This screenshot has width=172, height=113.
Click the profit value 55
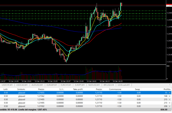(x=166, y=93)
